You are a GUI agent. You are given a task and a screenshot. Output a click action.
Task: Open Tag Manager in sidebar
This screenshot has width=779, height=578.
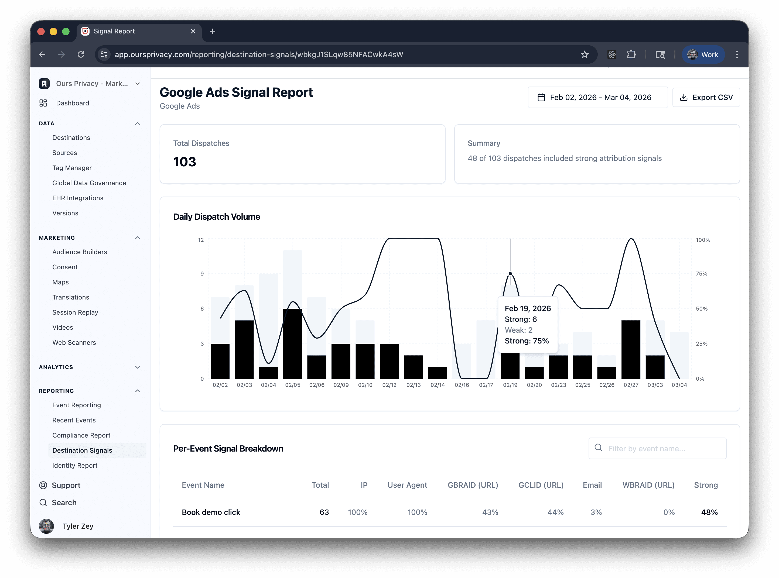(x=72, y=168)
